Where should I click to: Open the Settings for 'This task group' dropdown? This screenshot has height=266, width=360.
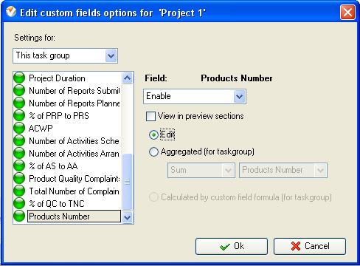coord(65,56)
